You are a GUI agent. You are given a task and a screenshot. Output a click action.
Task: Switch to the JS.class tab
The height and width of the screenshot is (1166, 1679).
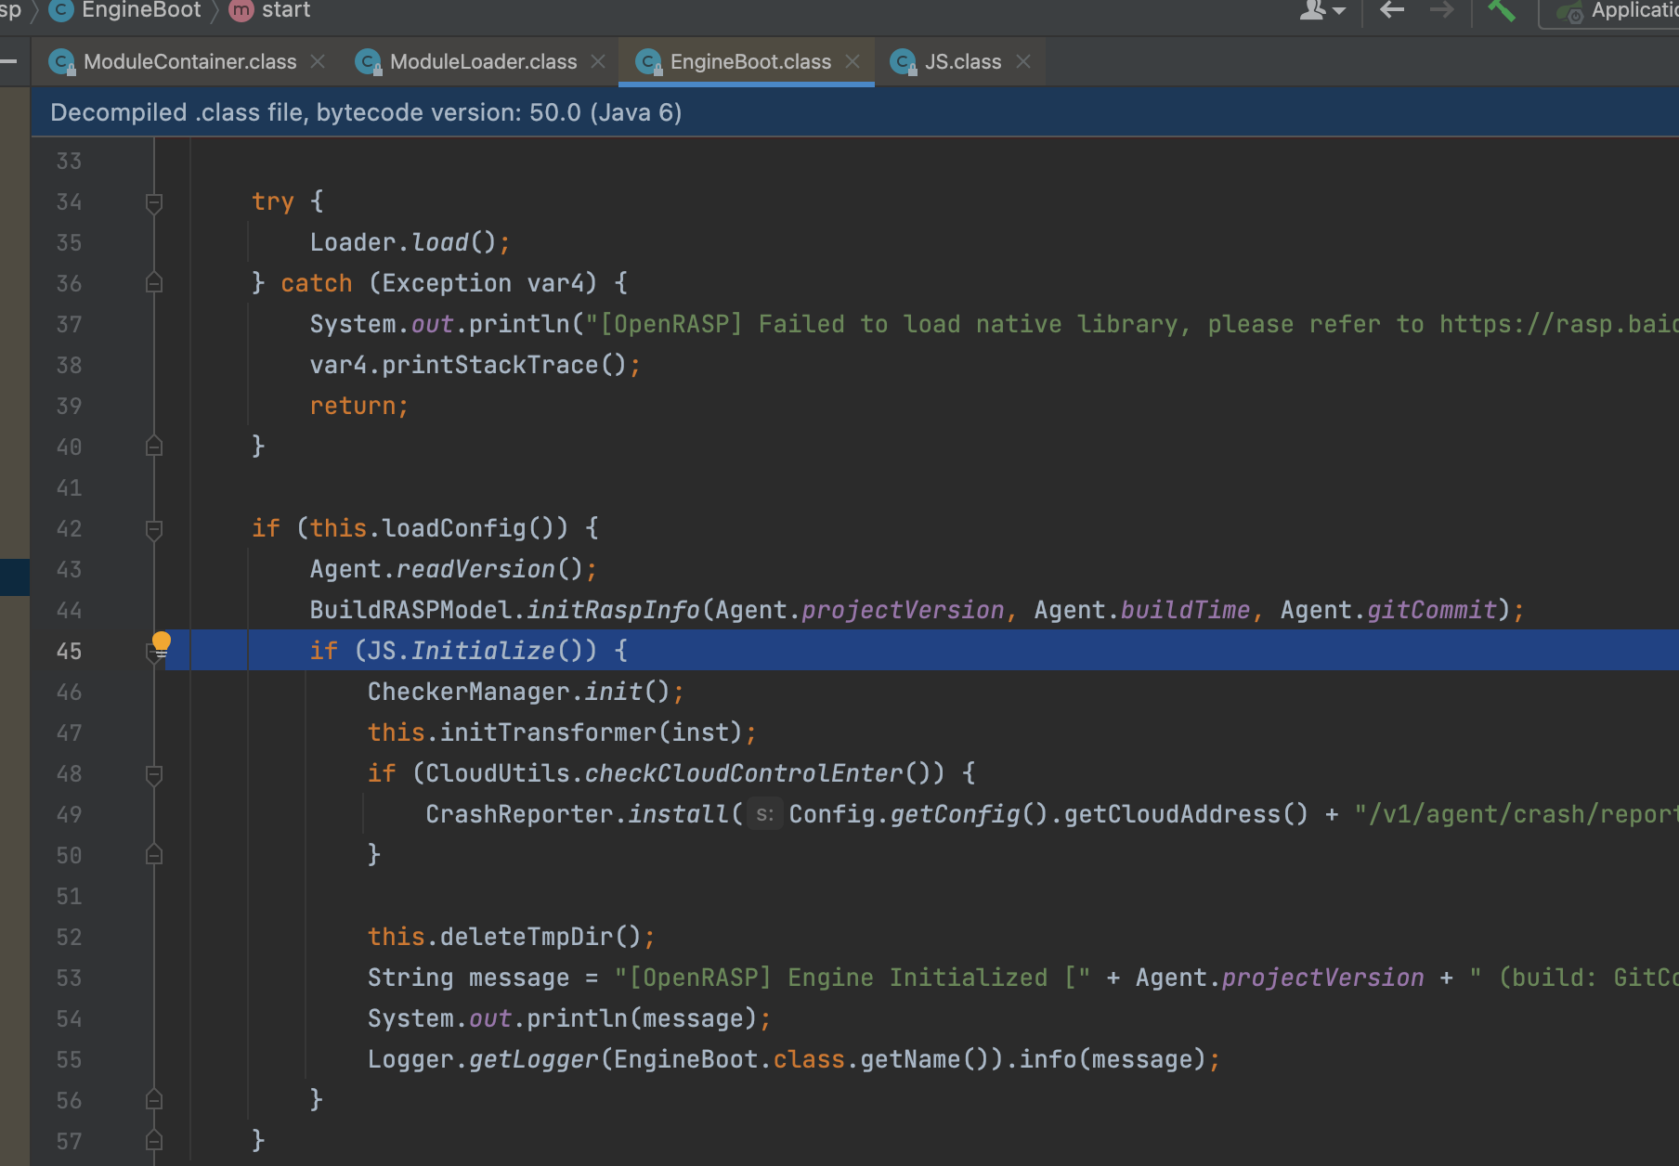(962, 61)
